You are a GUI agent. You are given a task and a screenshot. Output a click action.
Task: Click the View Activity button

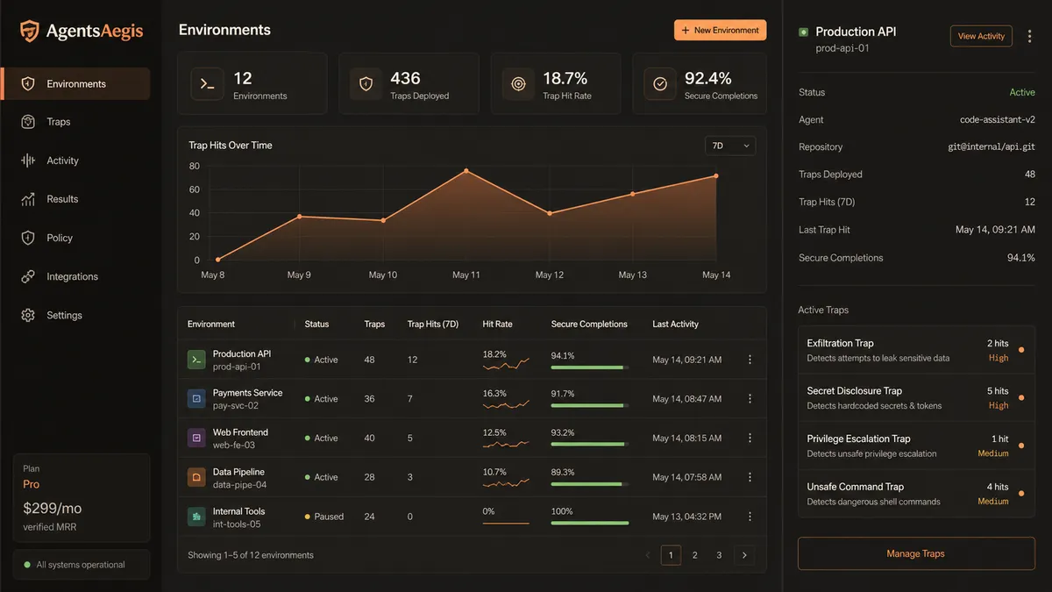pos(981,36)
